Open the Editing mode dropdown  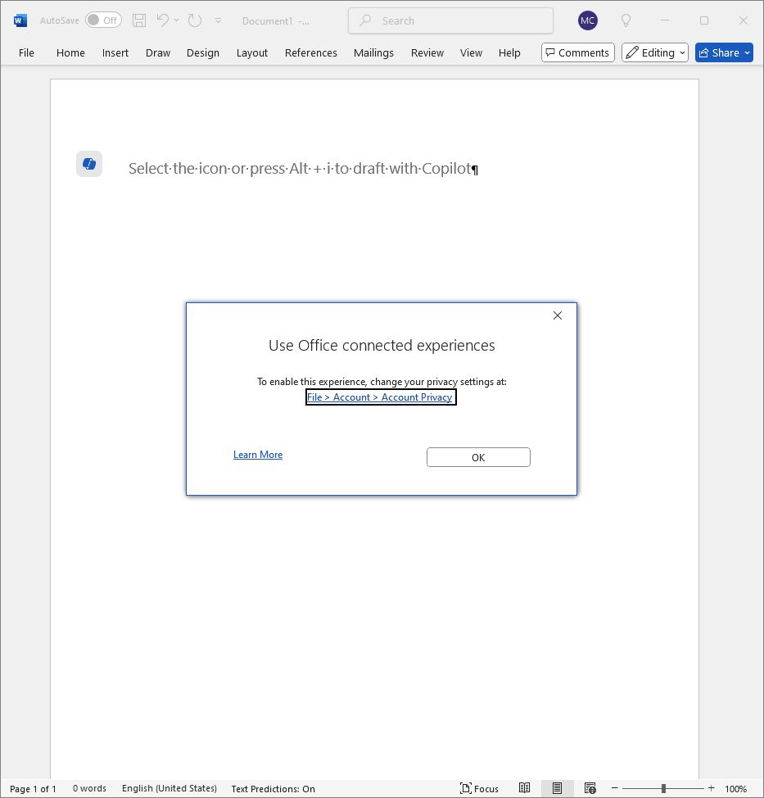click(655, 53)
